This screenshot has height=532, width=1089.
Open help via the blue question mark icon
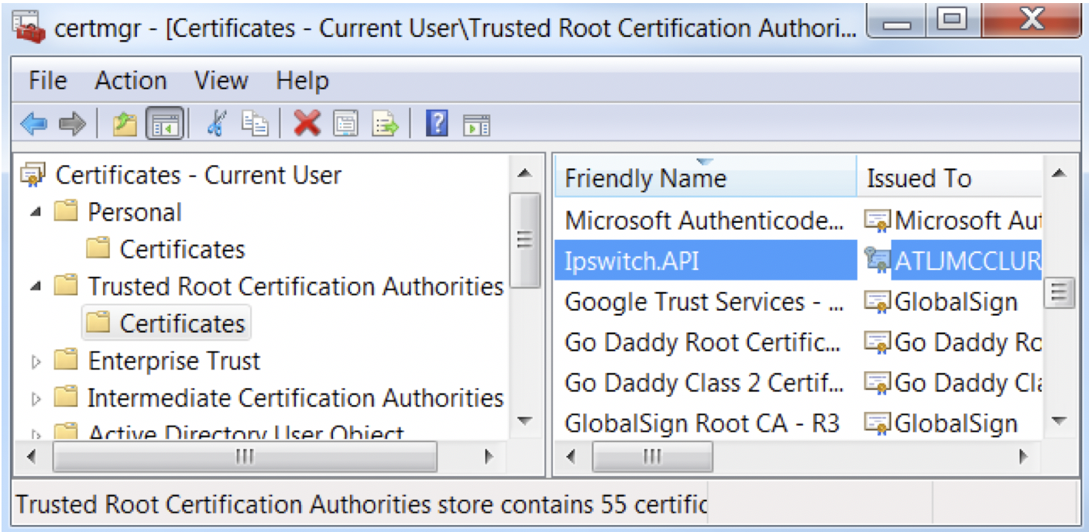436,123
